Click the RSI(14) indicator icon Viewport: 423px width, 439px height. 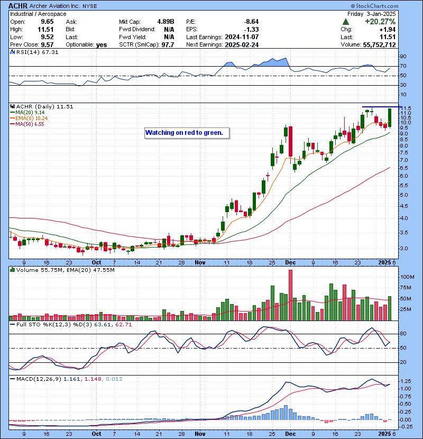point(12,52)
